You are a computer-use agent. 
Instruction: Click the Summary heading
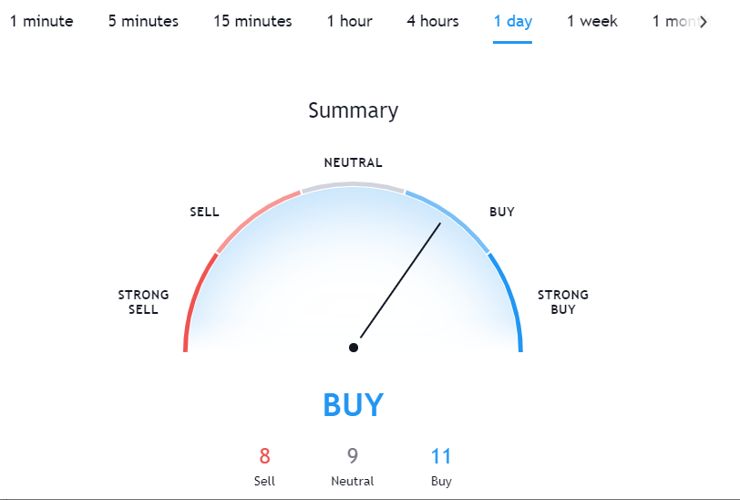(354, 111)
